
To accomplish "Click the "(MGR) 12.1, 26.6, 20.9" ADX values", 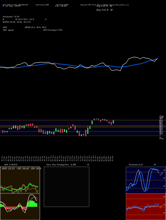I will pos(35,27).
